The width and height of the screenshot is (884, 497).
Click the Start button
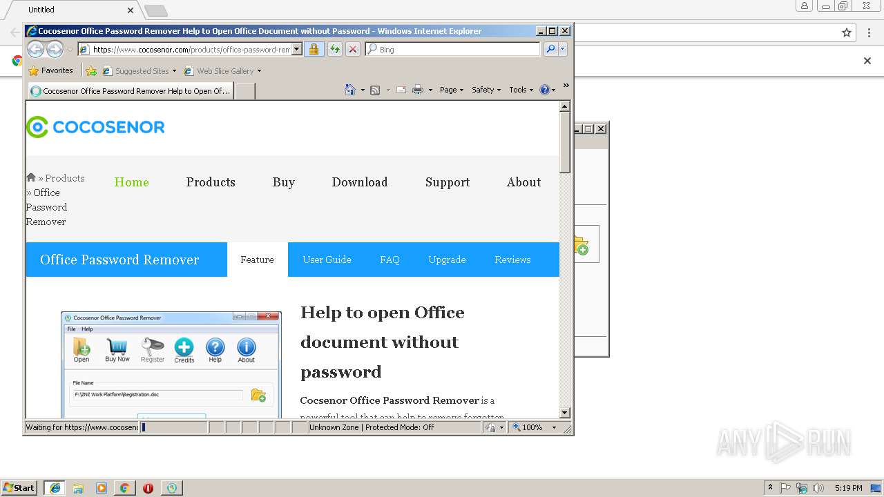(x=19, y=488)
